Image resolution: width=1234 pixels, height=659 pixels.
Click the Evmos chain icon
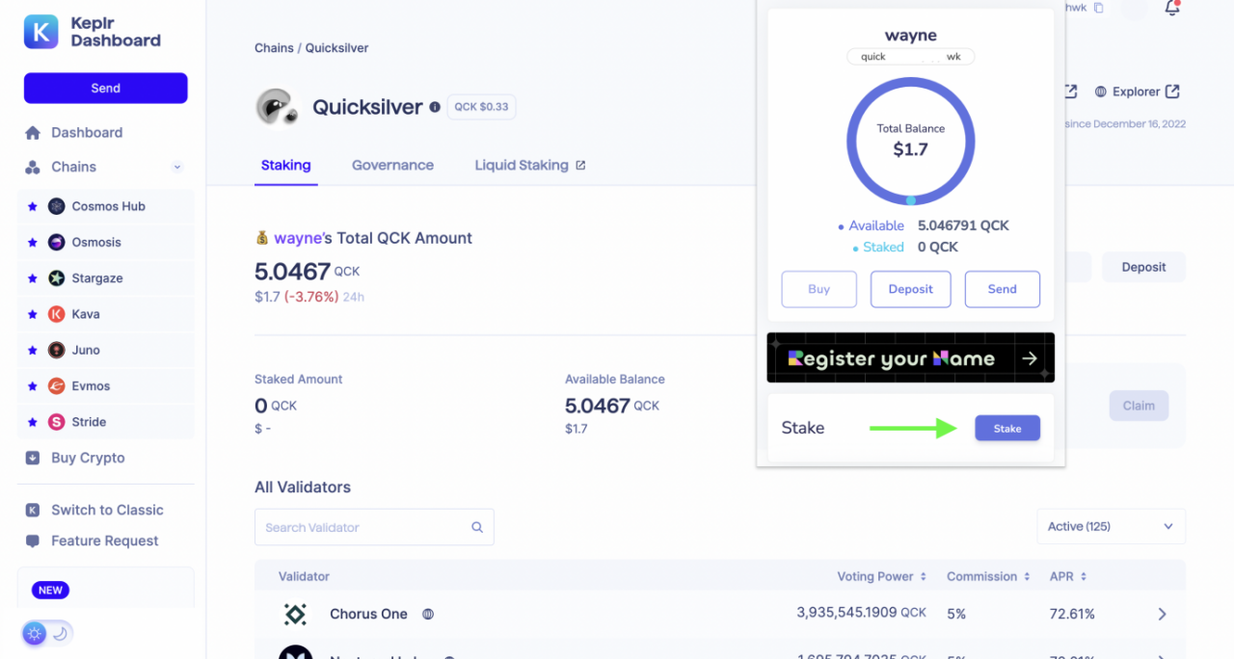[57, 386]
